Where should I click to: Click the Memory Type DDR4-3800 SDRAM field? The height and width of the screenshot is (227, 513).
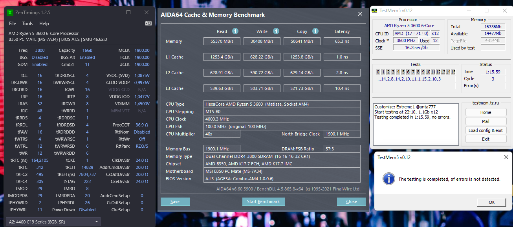coord(282,156)
